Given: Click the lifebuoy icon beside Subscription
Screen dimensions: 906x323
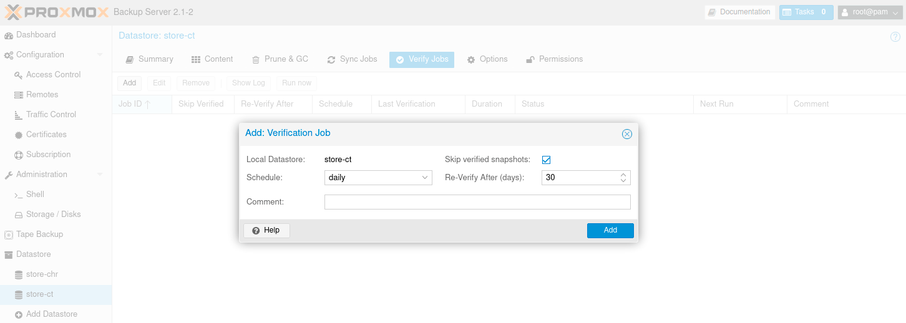Looking at the screenshot, I should pyautogui.click(x=19, y=155).
